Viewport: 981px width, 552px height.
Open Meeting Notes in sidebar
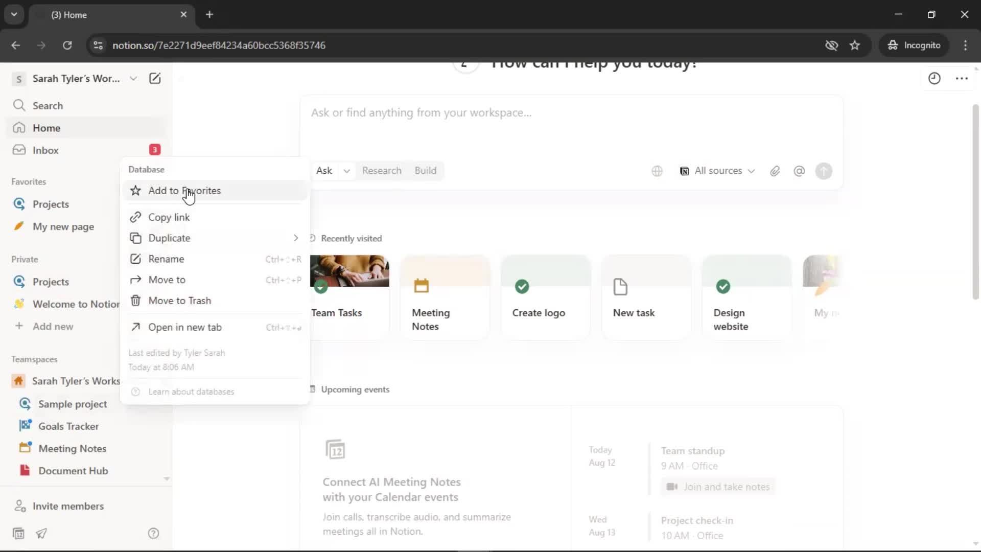point(72,448)
